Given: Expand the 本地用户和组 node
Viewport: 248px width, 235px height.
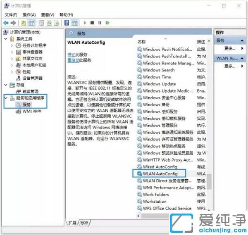Looking at the screenshot, I should [x=12, y=65].
